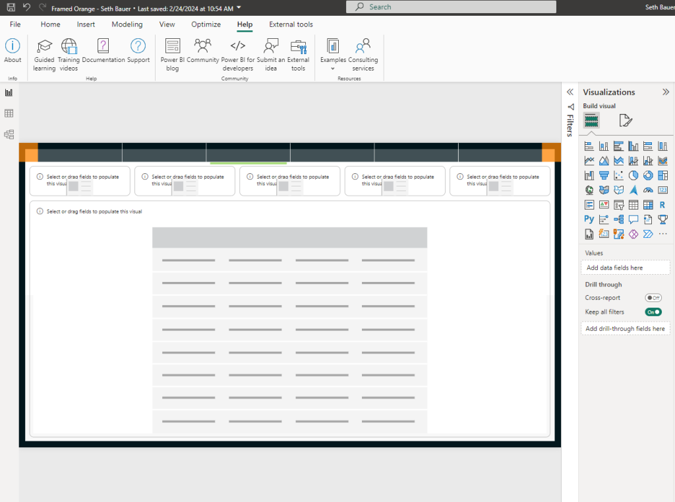
Task: Click the About button
Action: 13,51
